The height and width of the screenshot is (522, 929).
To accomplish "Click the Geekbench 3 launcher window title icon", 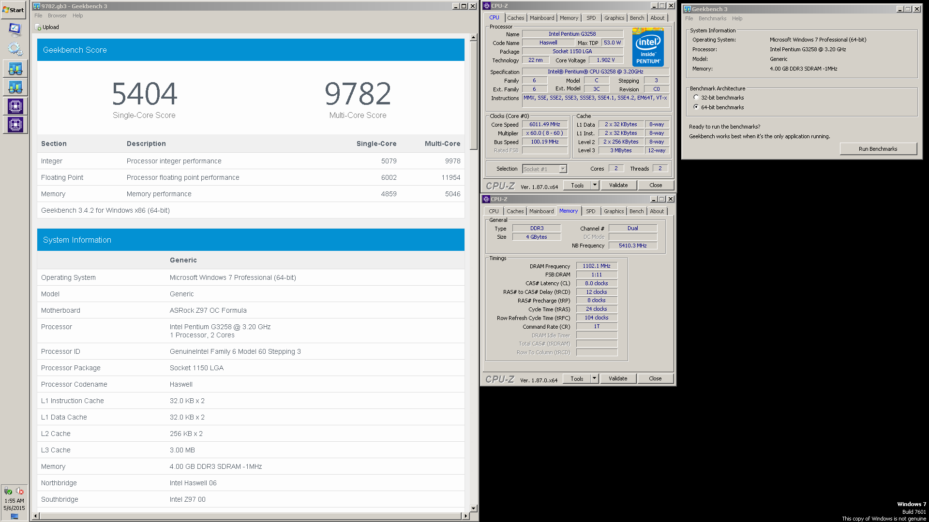I will [x=688, y=9].
